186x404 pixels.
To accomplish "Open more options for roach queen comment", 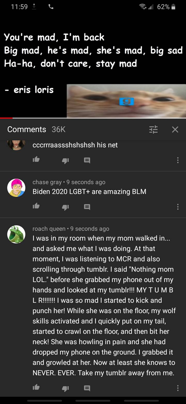I will click(x=178, y=388).
